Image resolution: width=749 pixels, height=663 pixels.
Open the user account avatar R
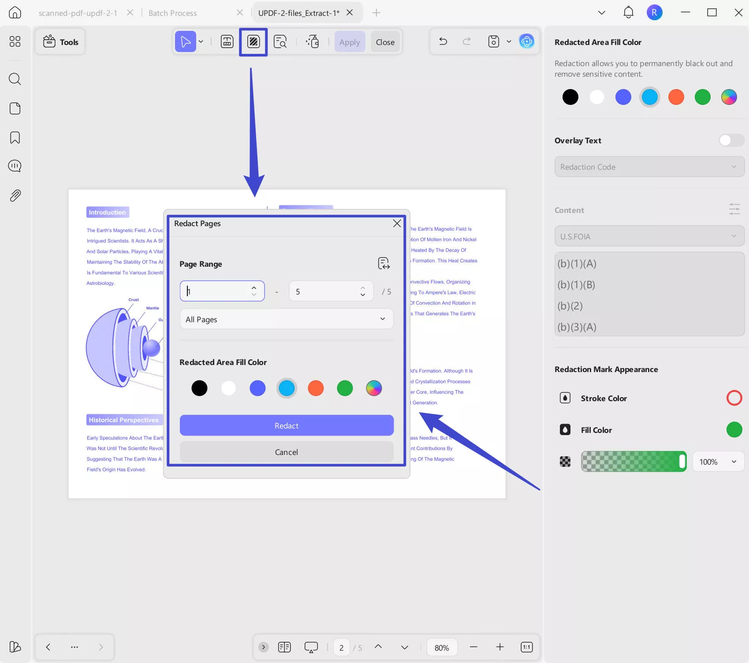click(x=655, y=12)
